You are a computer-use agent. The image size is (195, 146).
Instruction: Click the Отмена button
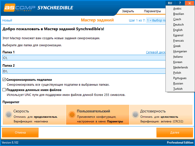[x=20, y=133]
